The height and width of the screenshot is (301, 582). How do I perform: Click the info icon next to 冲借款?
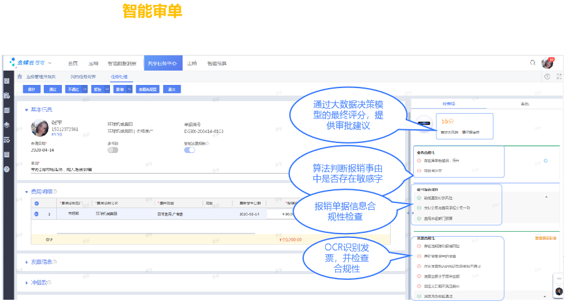[x=49, y=282]
